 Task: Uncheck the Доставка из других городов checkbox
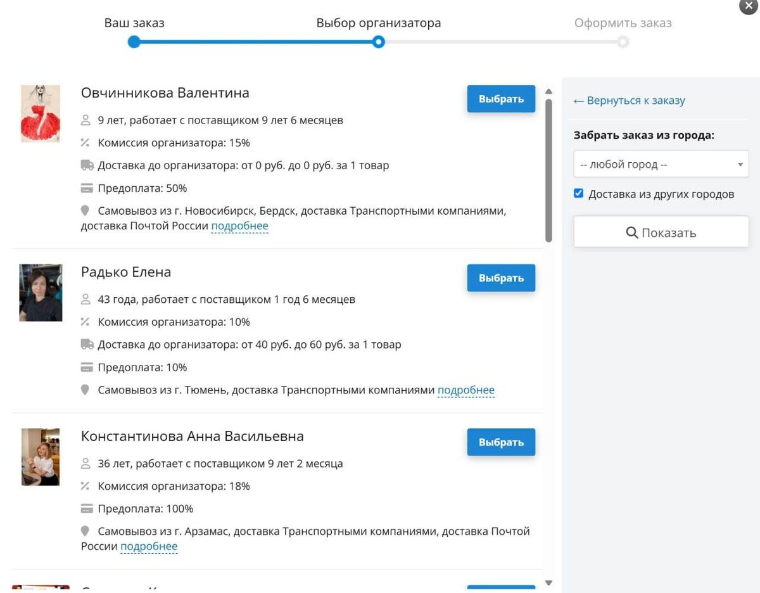578,194
